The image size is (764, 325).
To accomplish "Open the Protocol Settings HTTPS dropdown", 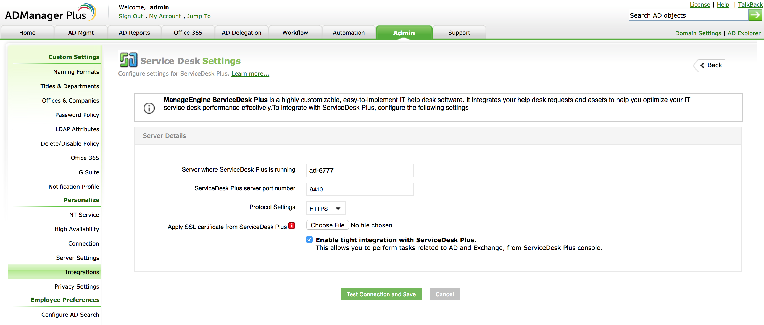I will click(x=325, y=208).
